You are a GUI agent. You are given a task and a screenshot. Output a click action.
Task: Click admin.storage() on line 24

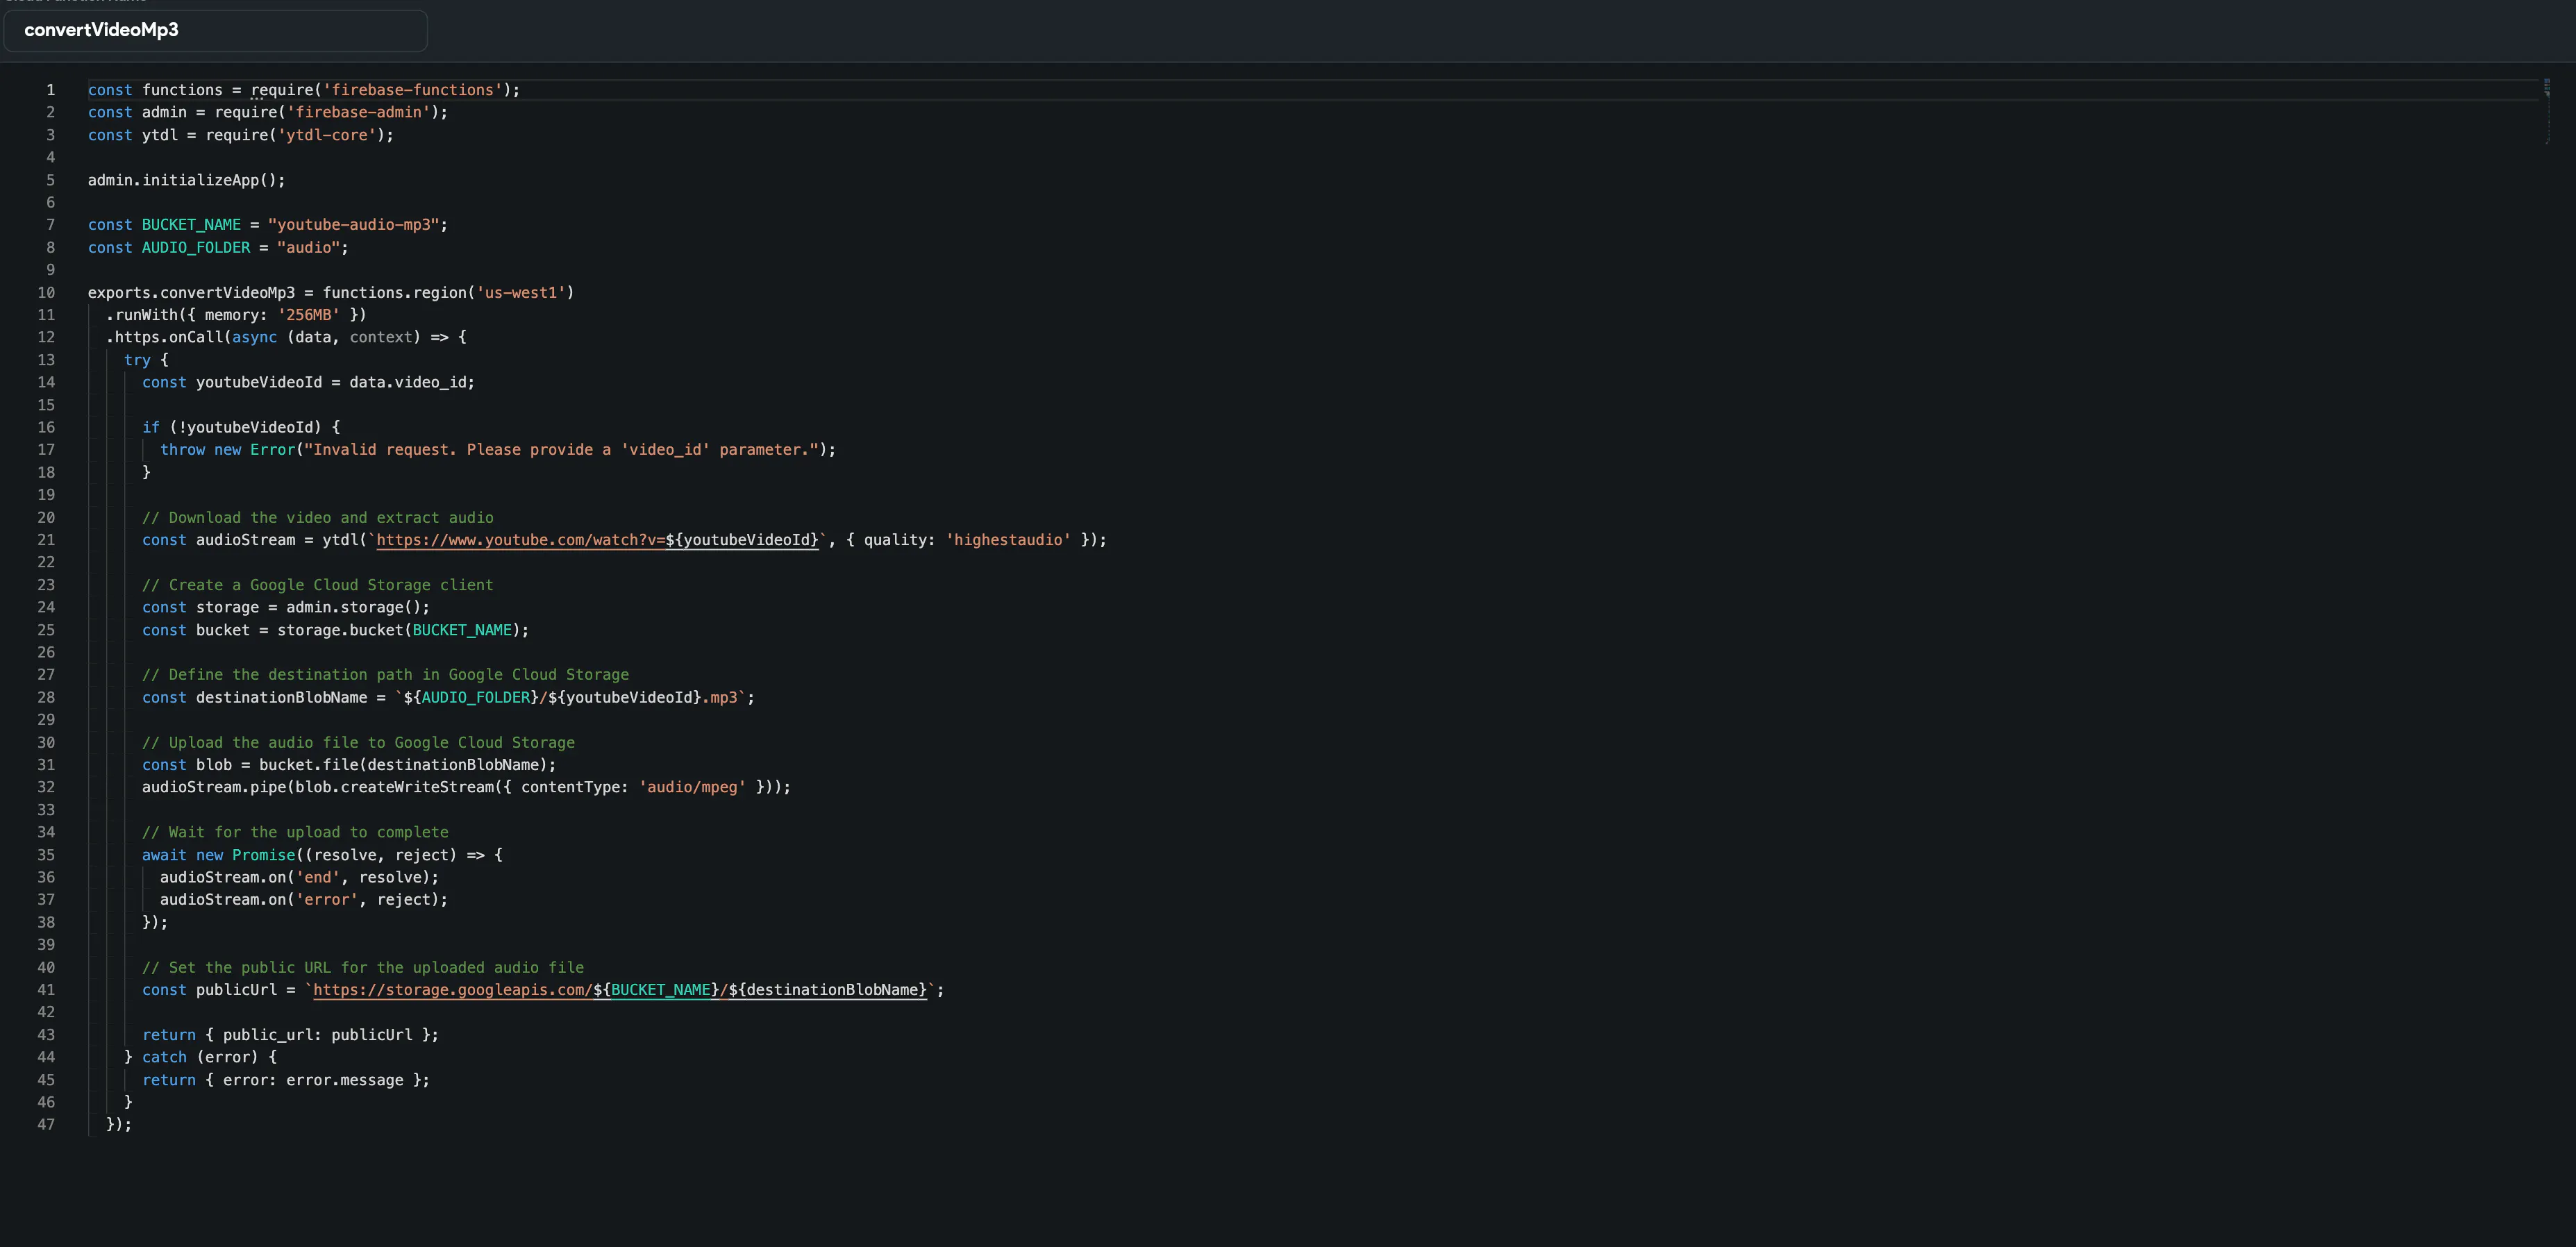click(353, 607)
